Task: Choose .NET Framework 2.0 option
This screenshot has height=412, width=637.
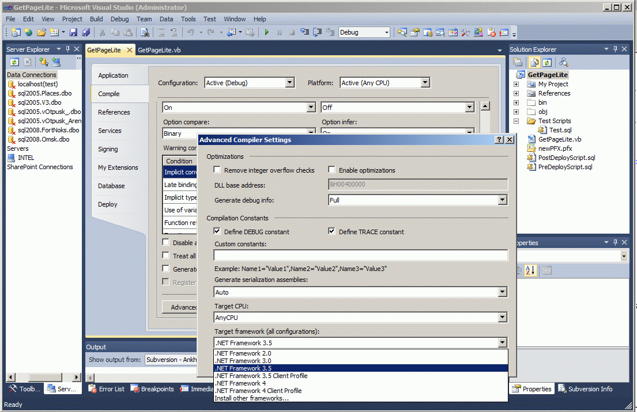Action: pos(361,353)
